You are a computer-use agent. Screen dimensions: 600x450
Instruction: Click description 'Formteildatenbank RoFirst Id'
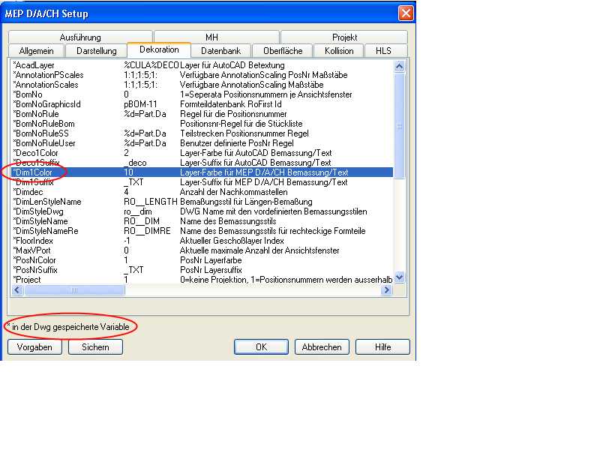[x=231, y=104]
